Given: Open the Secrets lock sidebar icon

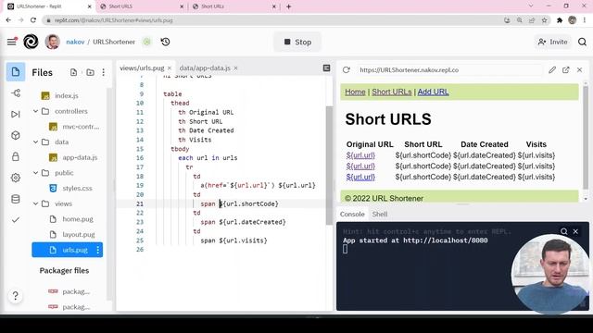Looking at the screenshot, I should click(x=16, y=156).
